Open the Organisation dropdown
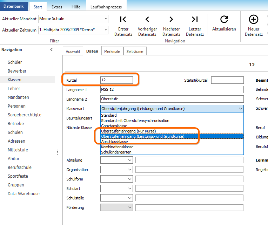 coord(130,170)
